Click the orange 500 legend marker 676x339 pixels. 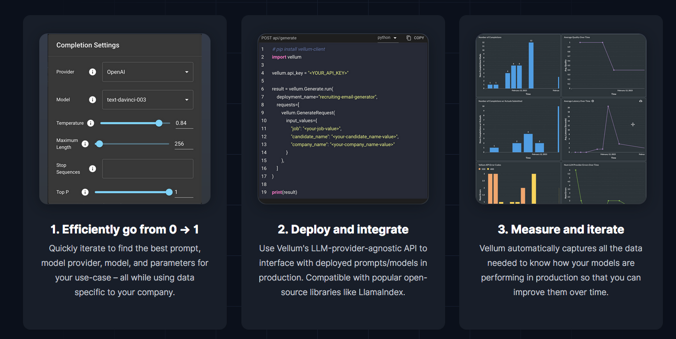(480, 169)
